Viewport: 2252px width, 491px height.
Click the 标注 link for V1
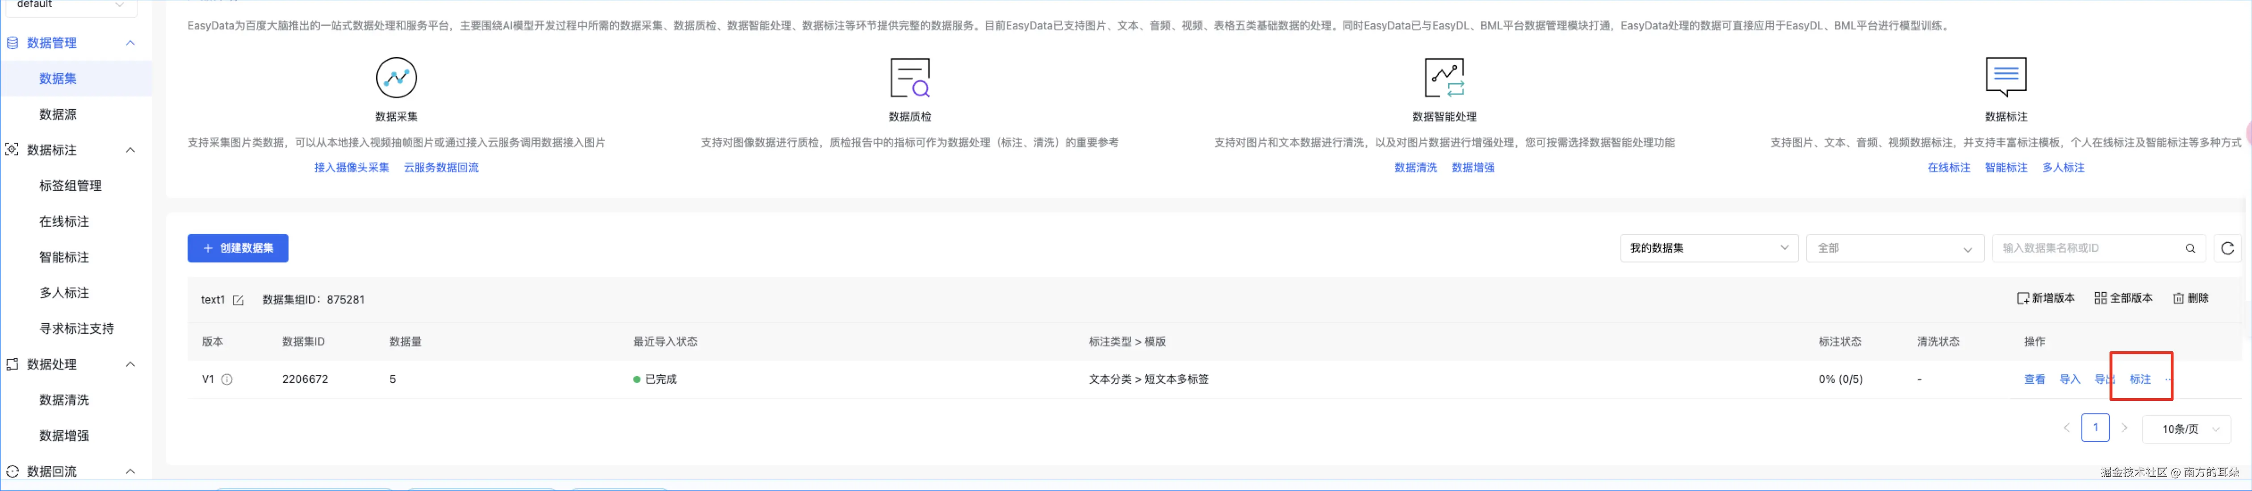click(2139, 379)
